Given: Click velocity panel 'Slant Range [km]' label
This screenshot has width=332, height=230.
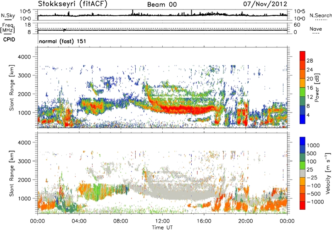Looking at the screenshot, I should coord(12,174).
